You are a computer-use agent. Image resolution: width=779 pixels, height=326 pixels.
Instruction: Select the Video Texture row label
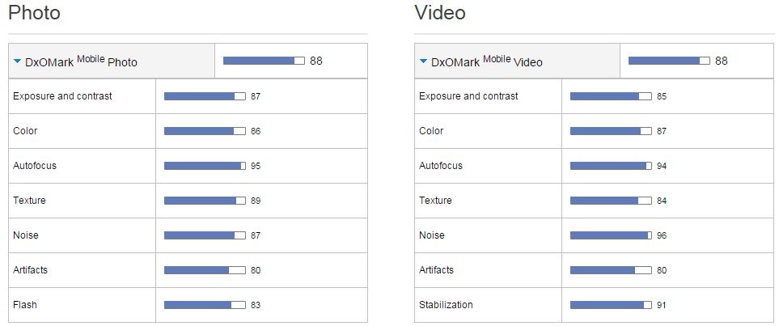tap(435, 201)
